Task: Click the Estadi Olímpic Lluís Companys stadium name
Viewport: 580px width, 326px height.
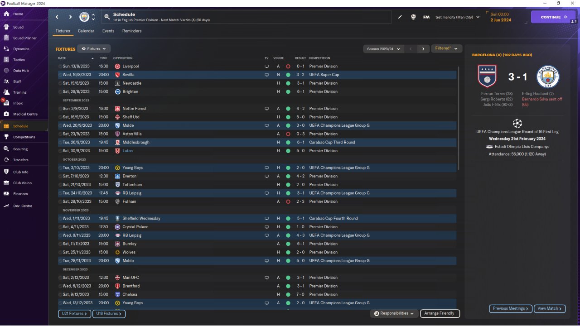Action: pyautogui.click(x=522, y=147)
